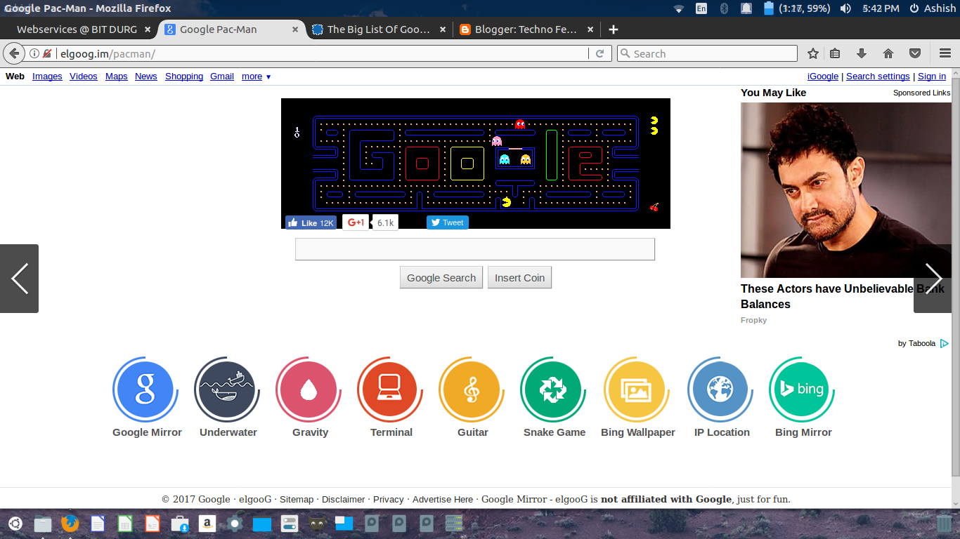Show the bookmarks list icon in the toolbar
960x539 pixels.
(835, 53)
